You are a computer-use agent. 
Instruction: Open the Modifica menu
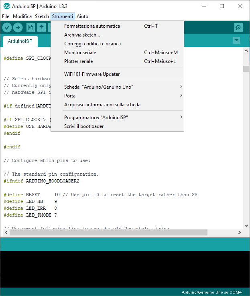22,16
